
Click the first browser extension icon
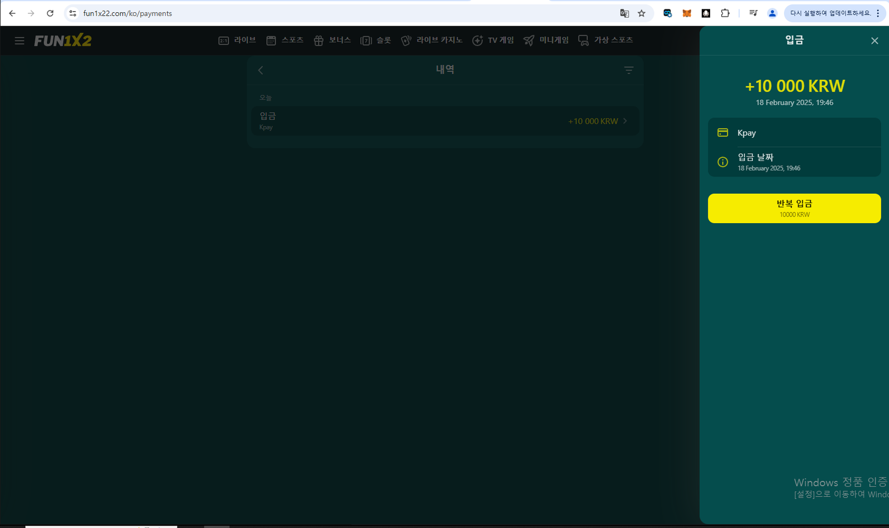click(668, 13)
